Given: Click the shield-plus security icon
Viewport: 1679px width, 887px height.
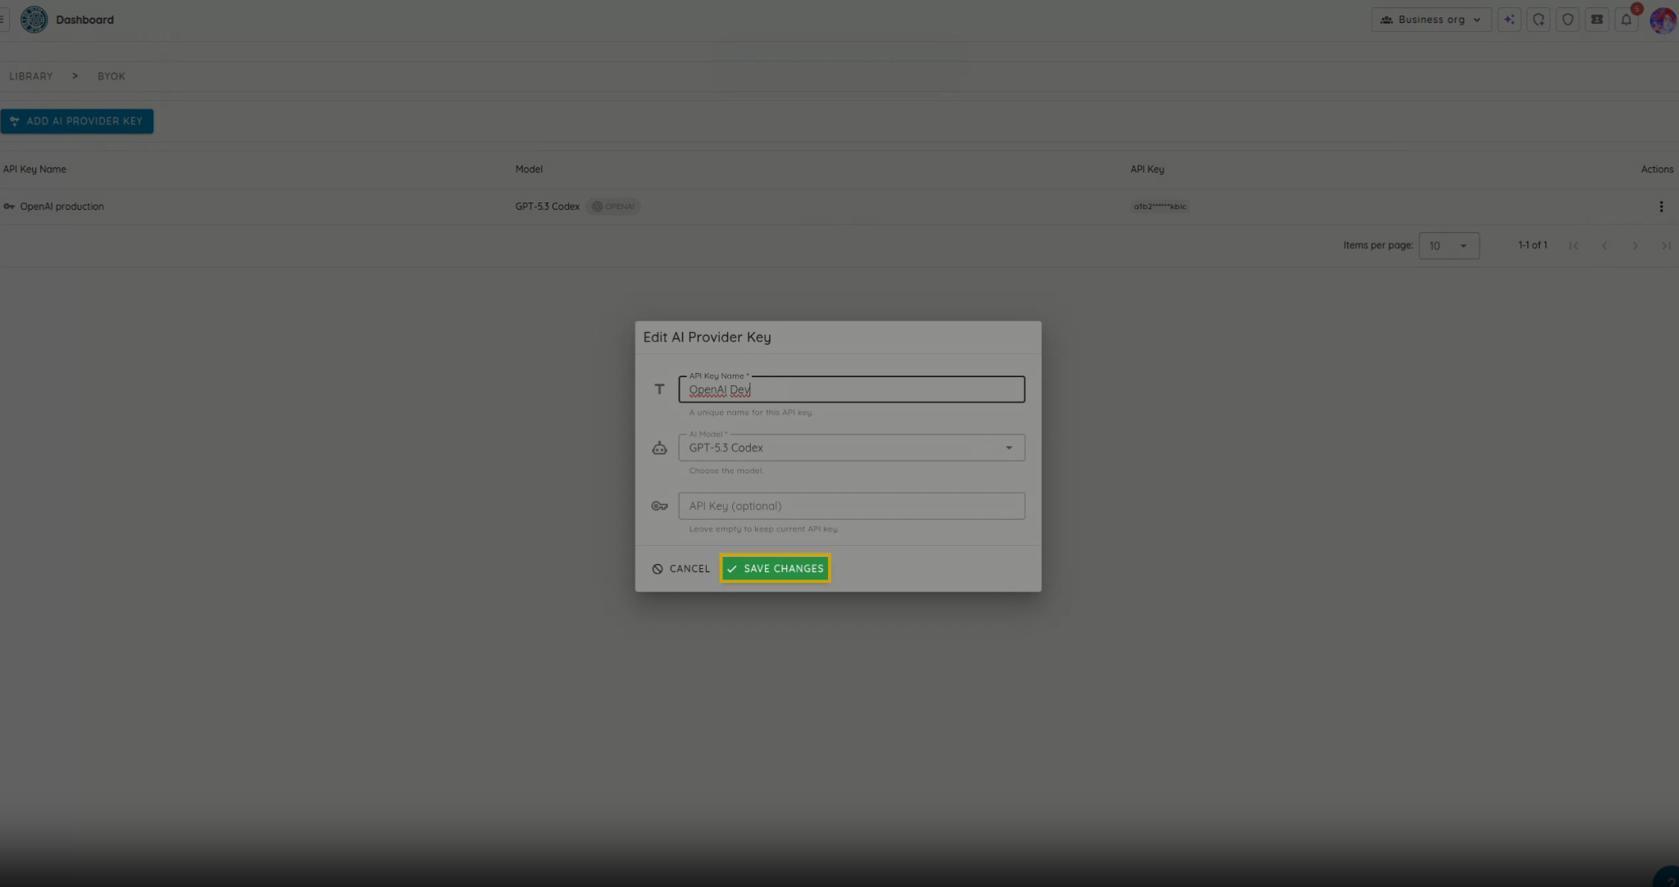Looking at the screenshot, I should 1539,19.
